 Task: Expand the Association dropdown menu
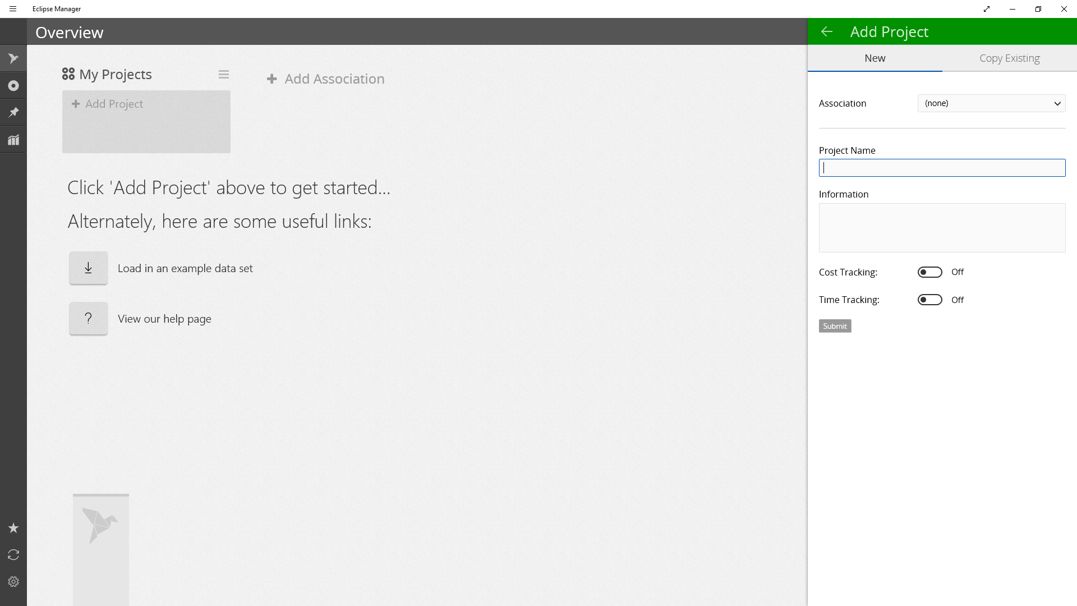tap(991, 103)
